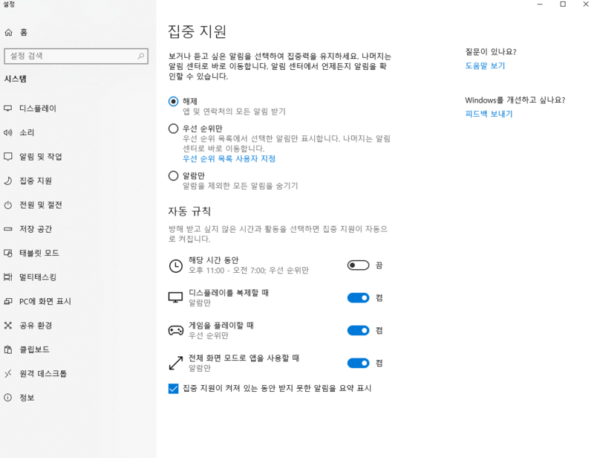Open 디스플레이를 복제할 때 rule label
Screen dimensions: 594x458
(229, 293)
